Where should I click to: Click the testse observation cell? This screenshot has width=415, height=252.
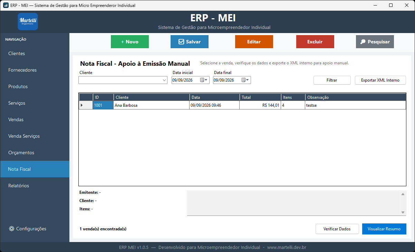(x=356, y=105)
